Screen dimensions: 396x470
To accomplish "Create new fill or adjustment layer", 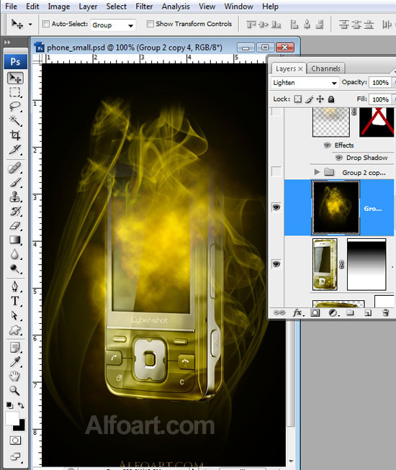I will [333, 313].
